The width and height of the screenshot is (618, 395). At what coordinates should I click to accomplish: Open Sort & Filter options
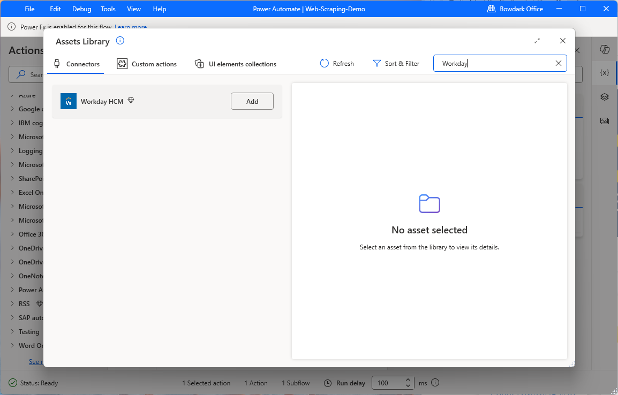click(396, 63)
